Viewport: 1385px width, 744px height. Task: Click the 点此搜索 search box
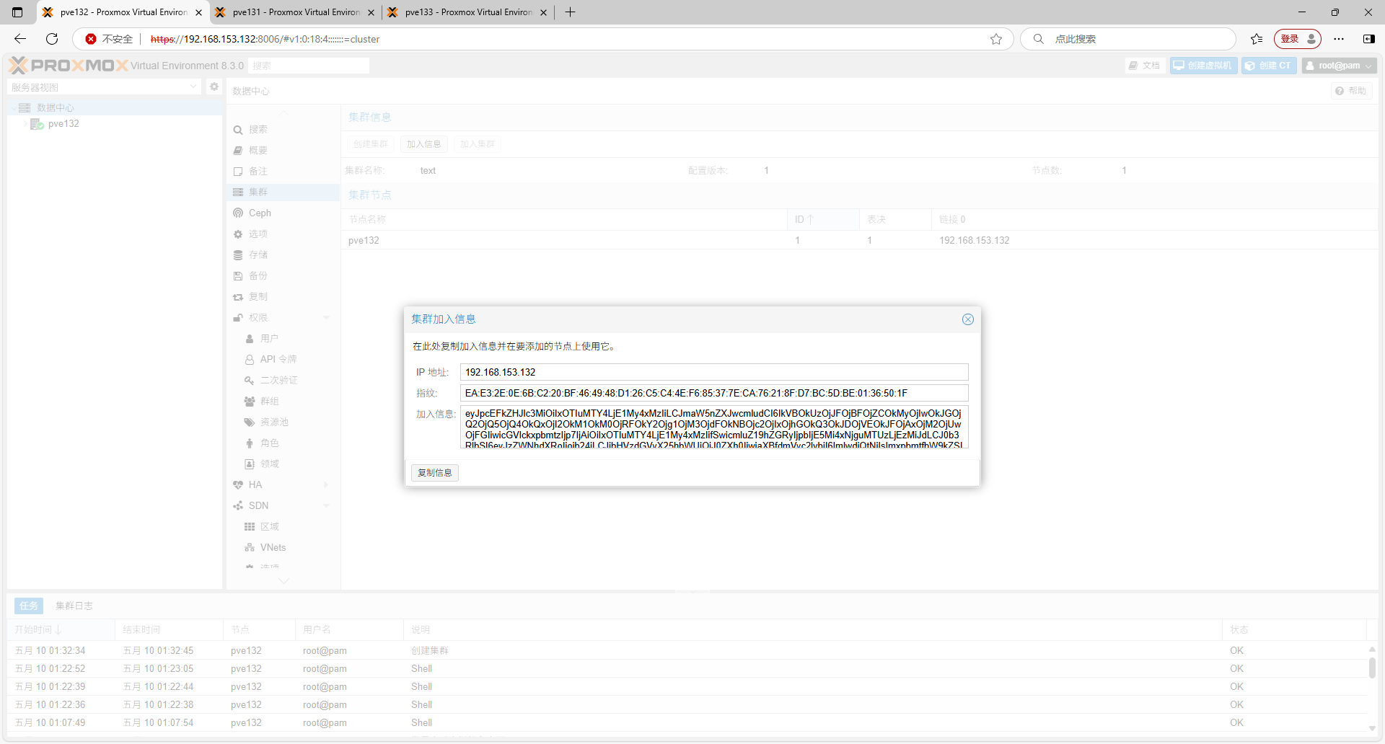[1129, 39]
